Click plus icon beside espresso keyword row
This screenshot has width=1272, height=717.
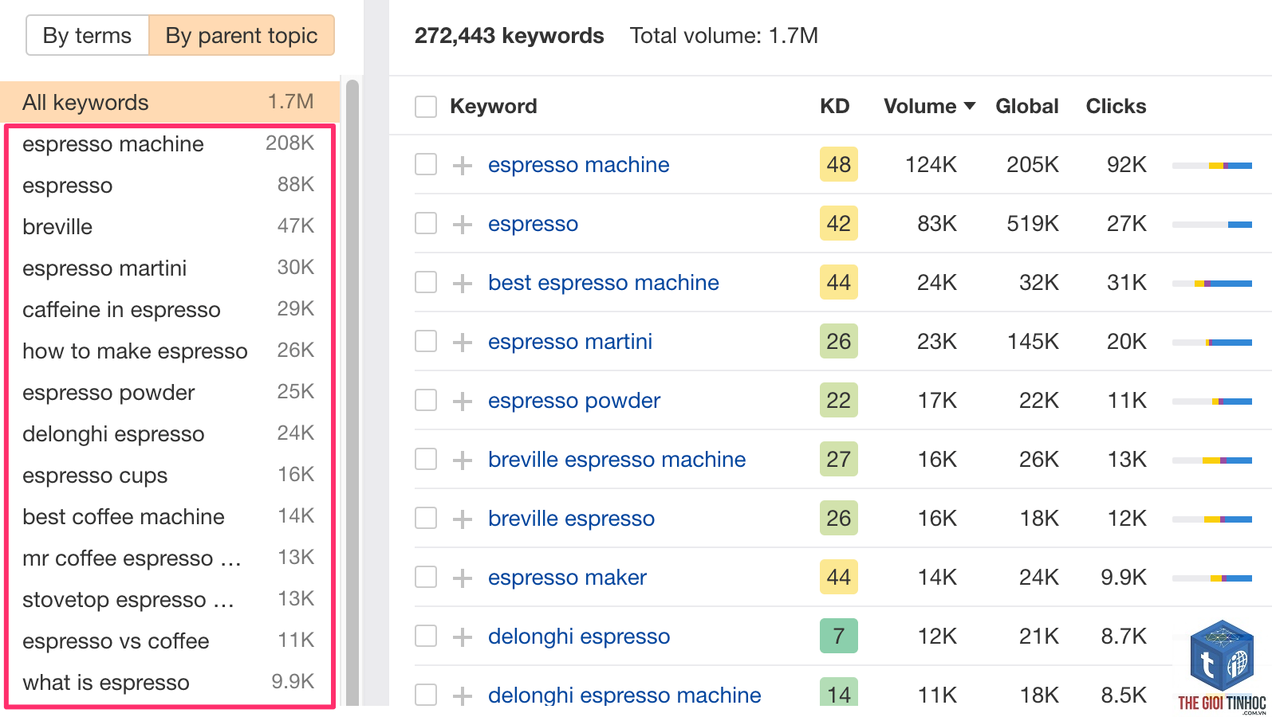click(x=463, y=224)
